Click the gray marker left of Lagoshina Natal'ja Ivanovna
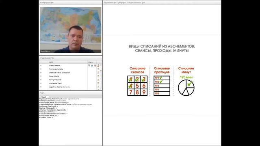This screenshot has width=260, height=146. 41,87
